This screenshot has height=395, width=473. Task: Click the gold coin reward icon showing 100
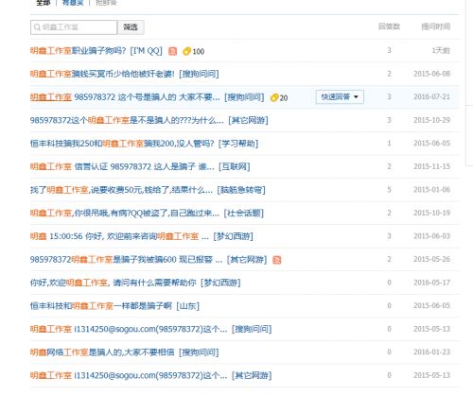pyautogui.click(x=186, y=51)
